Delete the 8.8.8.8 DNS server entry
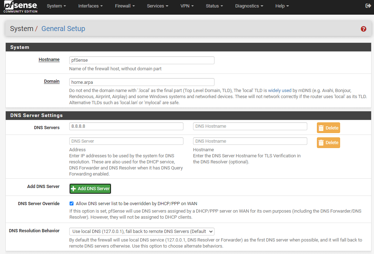Screen dimensions: 374x254 (x=328, y=128)
